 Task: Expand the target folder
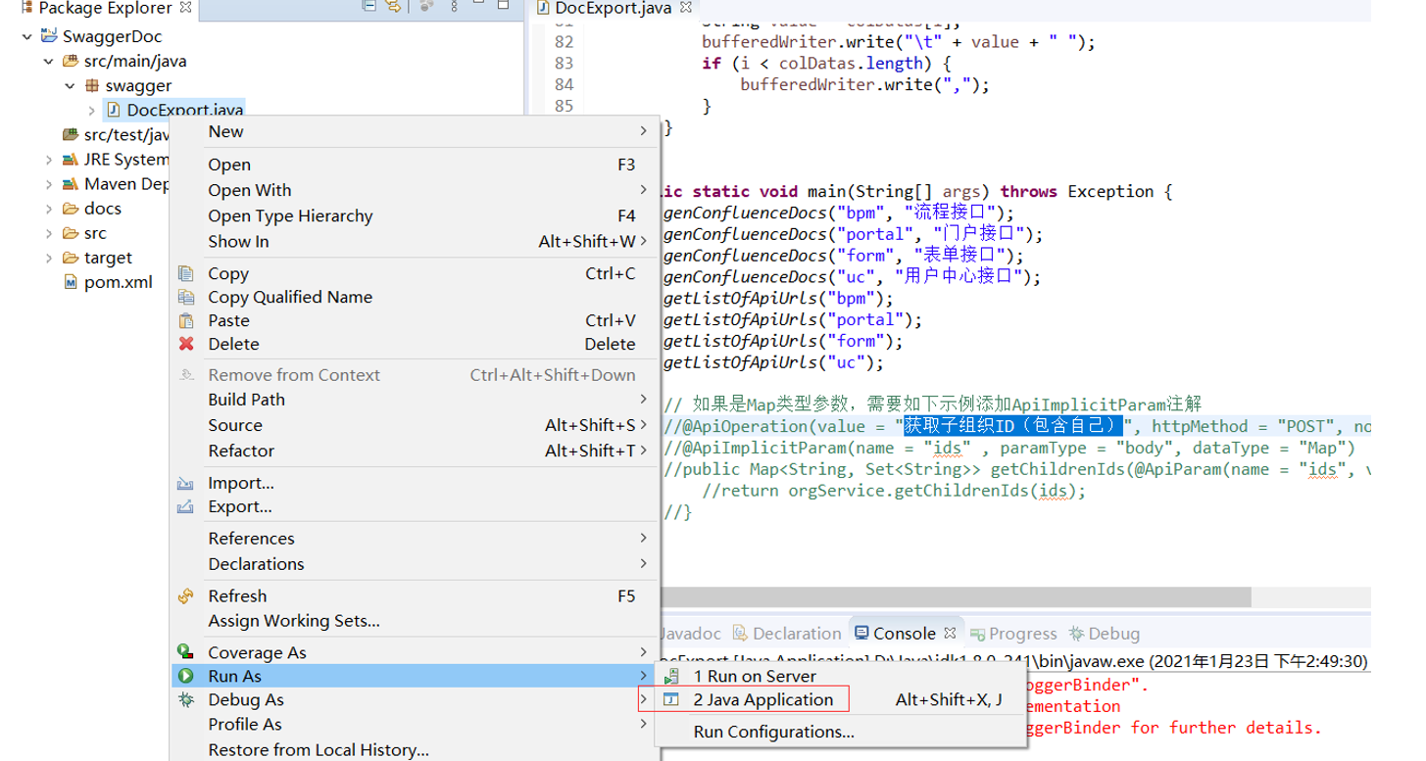pos(49,259)
